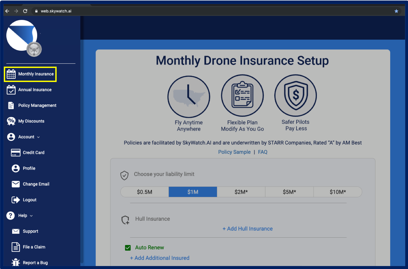This screenshot has width=408, height=269.
Task: Click the Report a Bug icon
Action: click(x=16, y=262)
